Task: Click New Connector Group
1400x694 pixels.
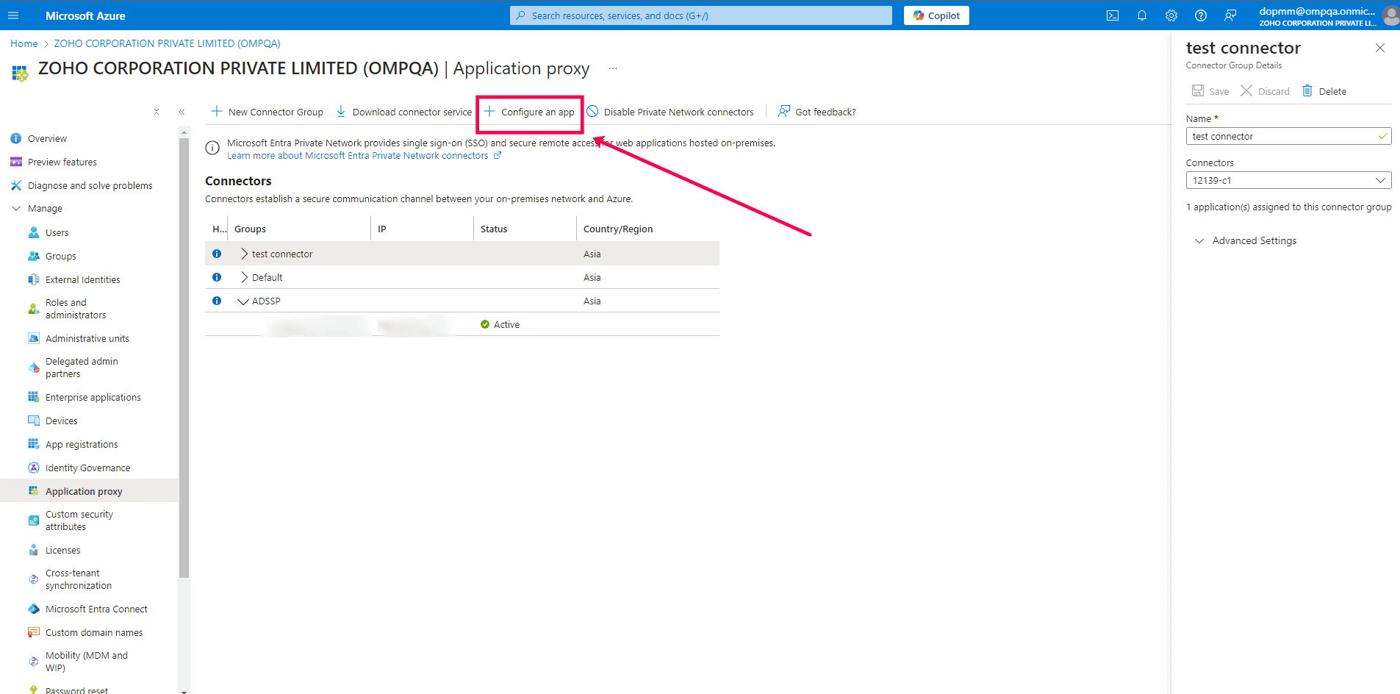Action: [268, 112]
